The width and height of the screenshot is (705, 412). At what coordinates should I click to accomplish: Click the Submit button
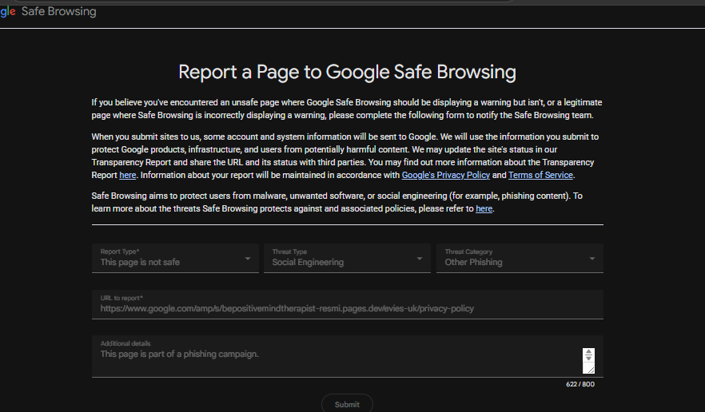347,404
